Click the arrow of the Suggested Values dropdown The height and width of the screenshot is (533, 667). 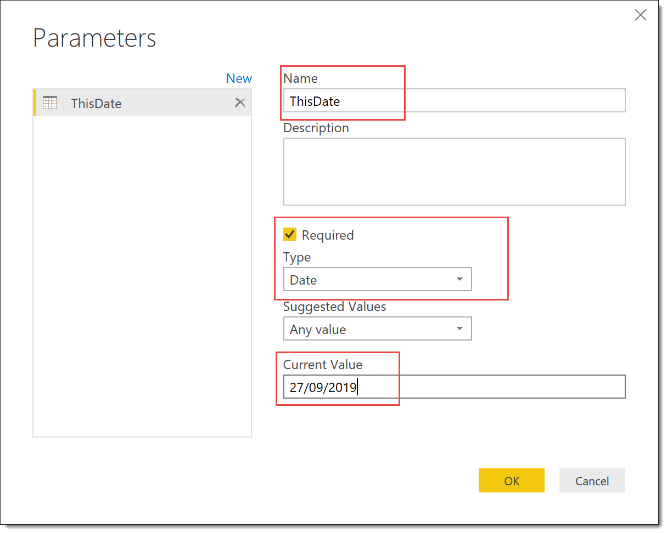tap(459, 330)
